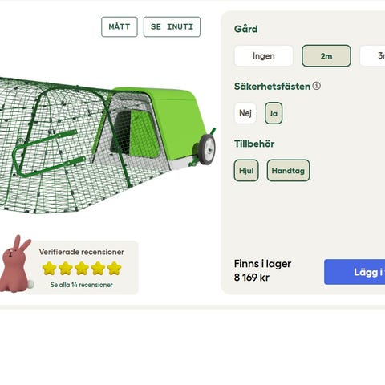The height and width of the screenshot is (385, 385).
Task: Click the Verifierade recensioner heading
Action: tap(82, 252)
